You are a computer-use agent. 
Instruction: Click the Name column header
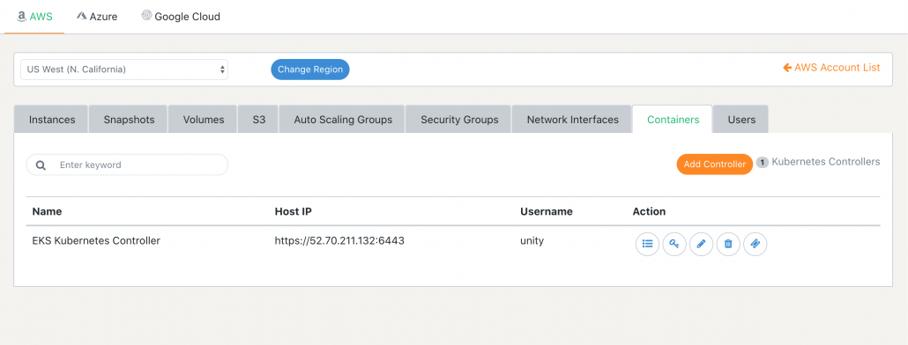(47, 211)
